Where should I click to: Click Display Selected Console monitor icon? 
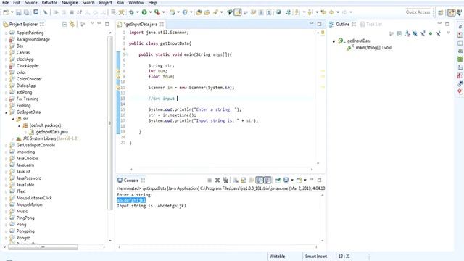[286, 180]
